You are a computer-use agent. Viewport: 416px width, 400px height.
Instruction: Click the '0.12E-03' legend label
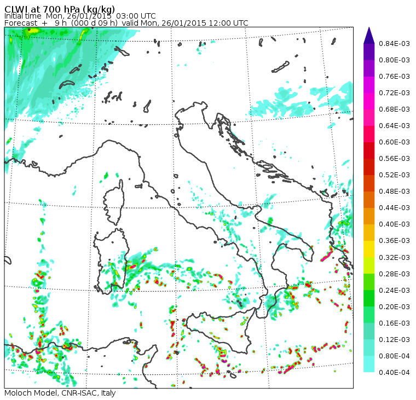tap(394, 339)
